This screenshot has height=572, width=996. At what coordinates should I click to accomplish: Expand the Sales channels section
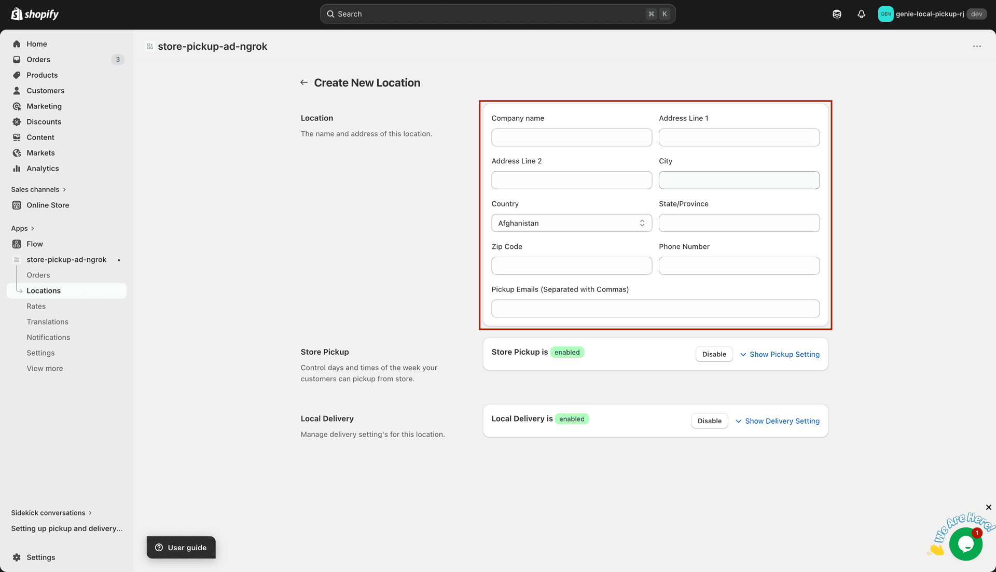click(39, 189)
